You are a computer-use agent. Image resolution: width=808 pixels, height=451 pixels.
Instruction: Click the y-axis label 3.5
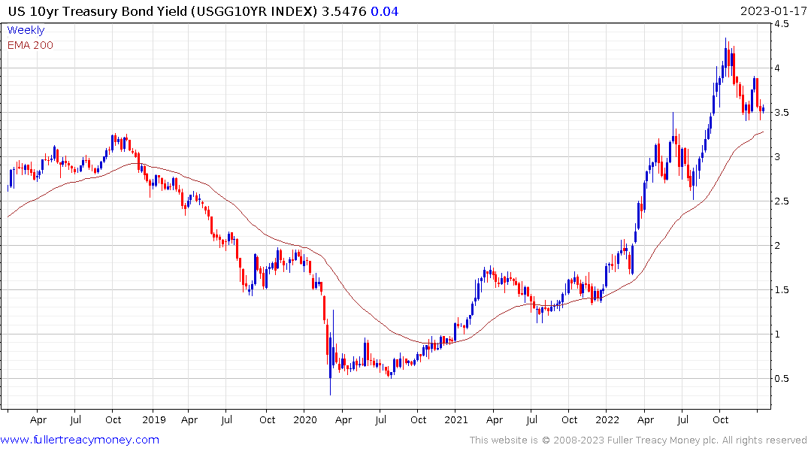click(781, 112)
